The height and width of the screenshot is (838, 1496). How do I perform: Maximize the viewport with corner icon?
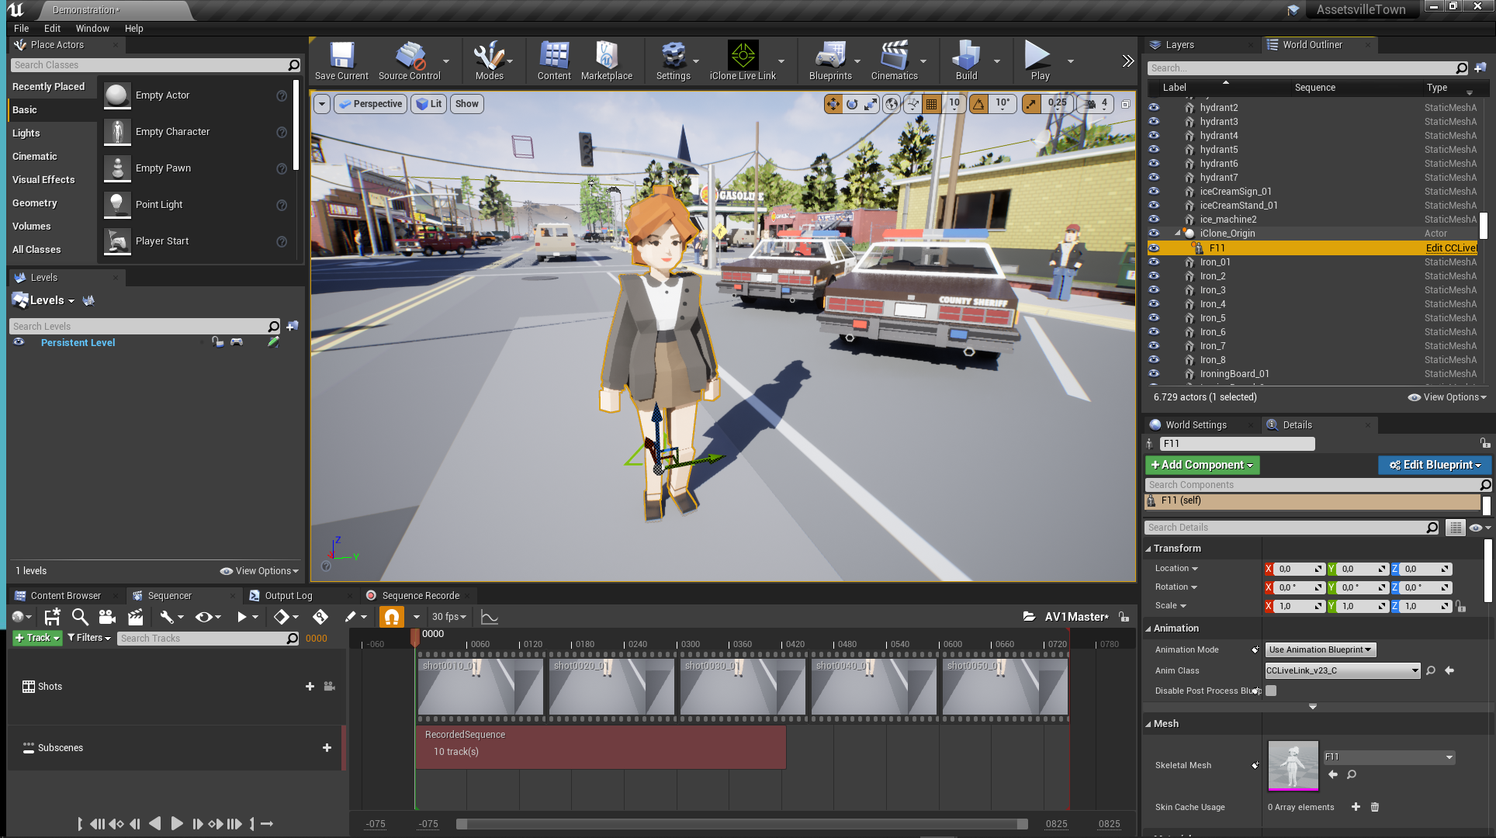pos(1126,104)
